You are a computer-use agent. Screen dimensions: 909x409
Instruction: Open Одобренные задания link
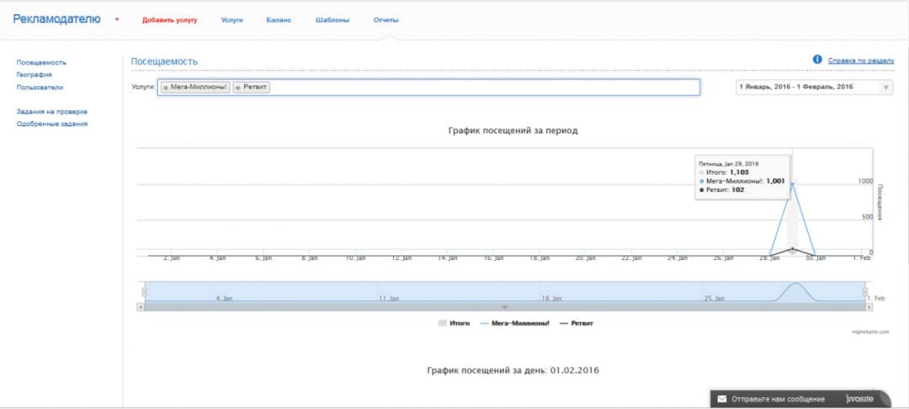(x=51, y=124)
